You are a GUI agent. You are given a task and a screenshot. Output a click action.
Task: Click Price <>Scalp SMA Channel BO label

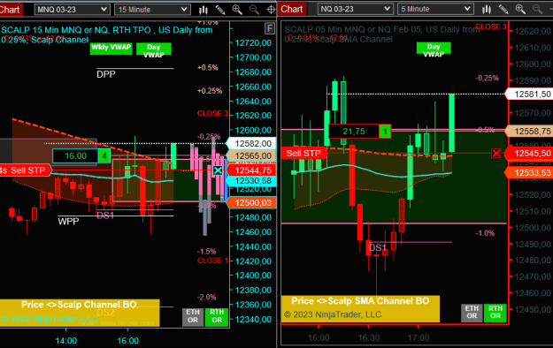point(360,301)
